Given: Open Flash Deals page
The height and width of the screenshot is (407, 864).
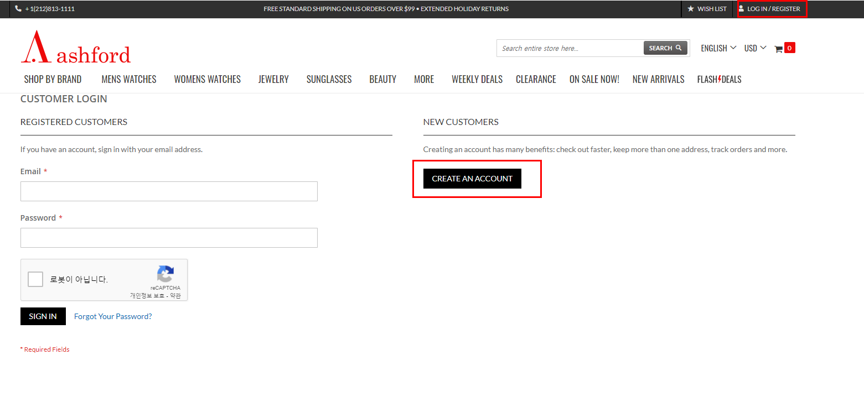Looking at the screenshot, I should coord(719,79).
